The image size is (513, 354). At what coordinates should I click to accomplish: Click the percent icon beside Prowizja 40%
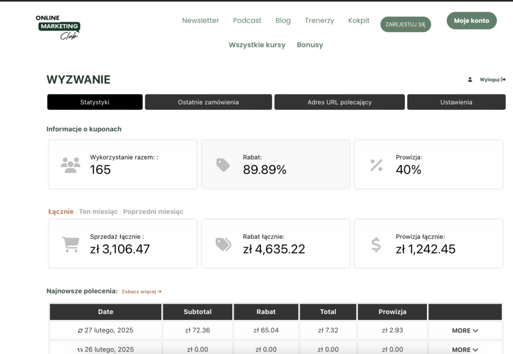coord(376,164)
